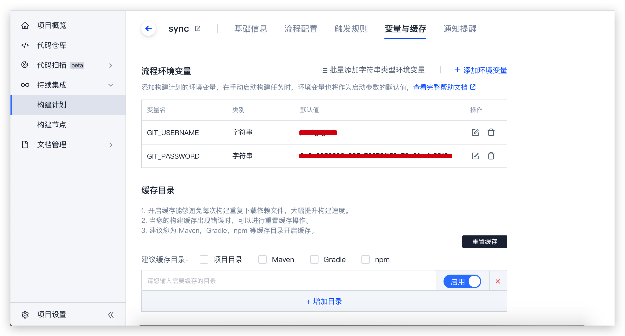Edit the GIT_PASSWORD variable

(475, 156)
